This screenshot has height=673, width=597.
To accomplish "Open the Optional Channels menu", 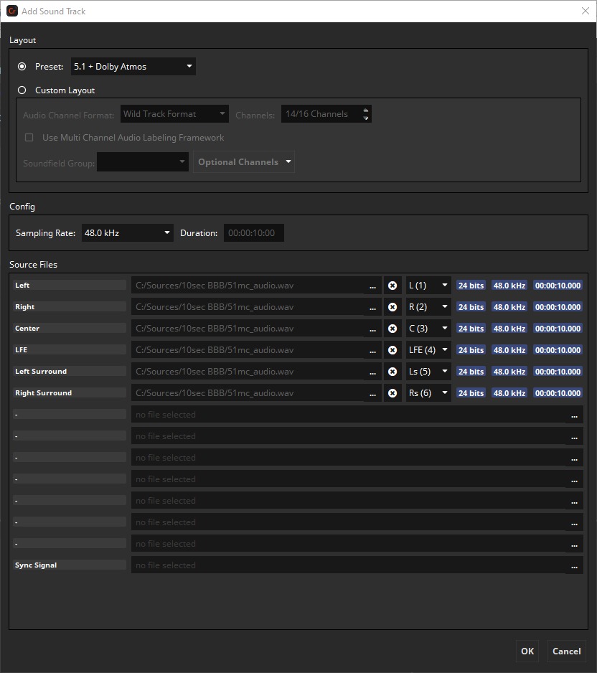I will pyautogui.click(x=244, y=162).
